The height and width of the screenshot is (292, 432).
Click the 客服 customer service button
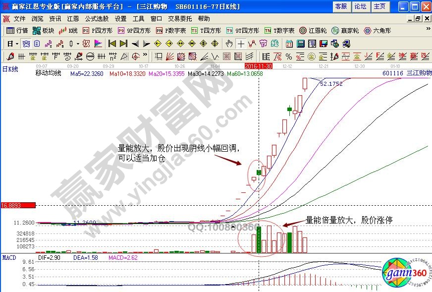(341, 6)
